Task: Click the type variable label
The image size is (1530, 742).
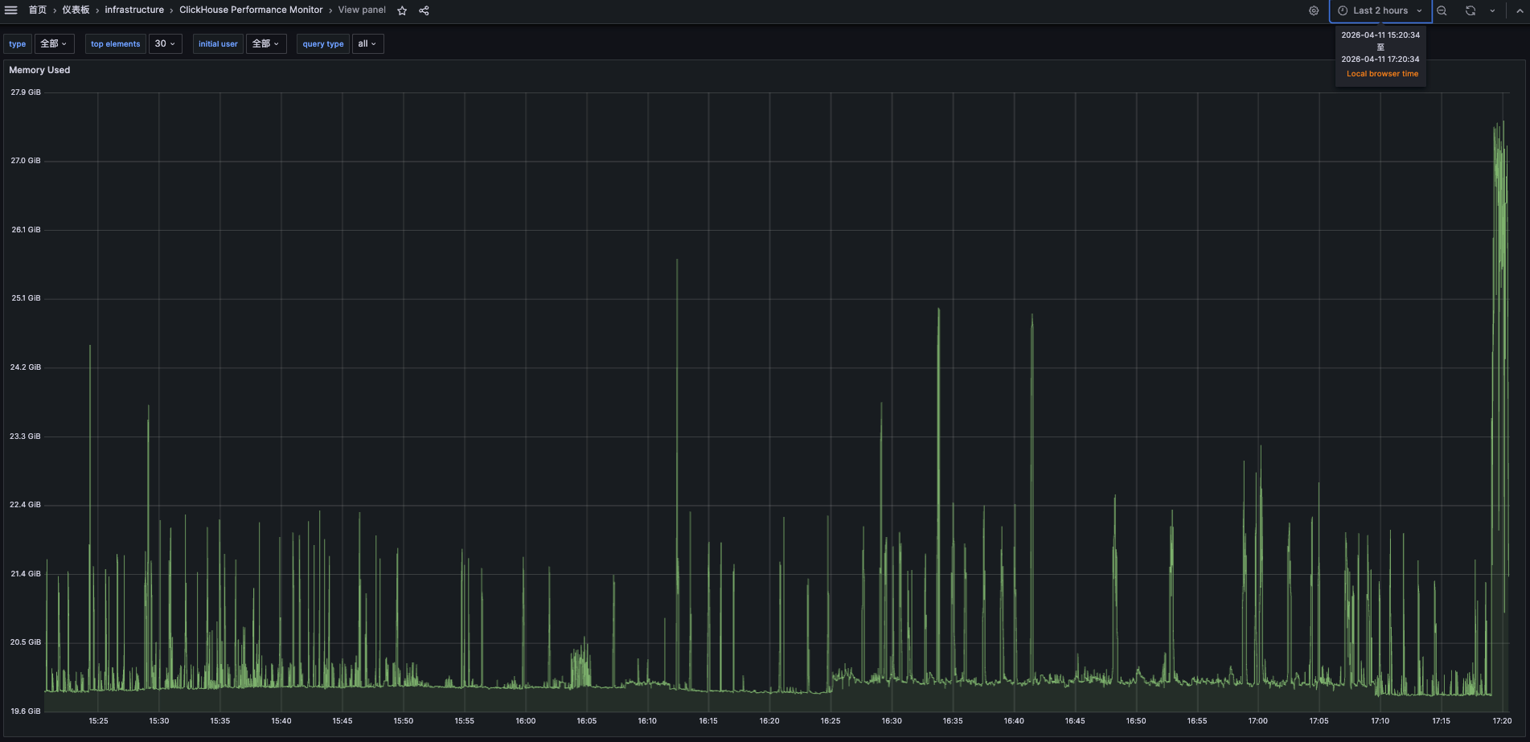Action: tap(18, 44)
